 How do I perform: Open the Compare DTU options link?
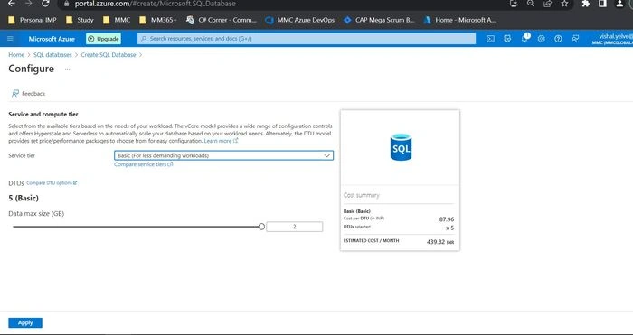[52, 183]
